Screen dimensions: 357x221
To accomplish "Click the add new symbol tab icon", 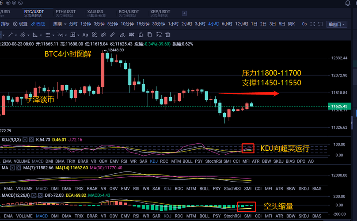I will 184,13.
